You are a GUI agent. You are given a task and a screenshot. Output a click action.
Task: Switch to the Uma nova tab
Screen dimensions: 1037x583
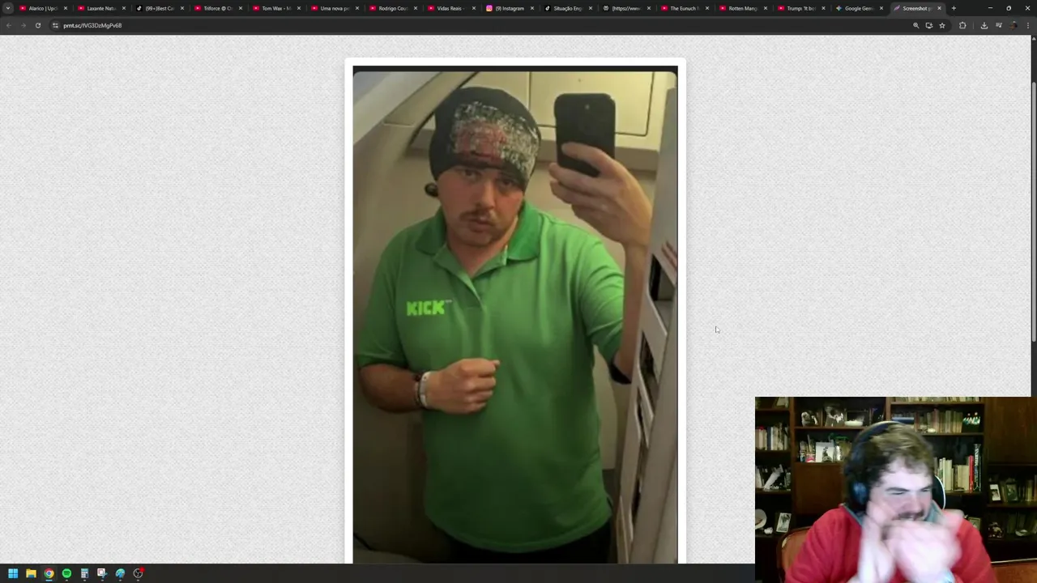335,8
